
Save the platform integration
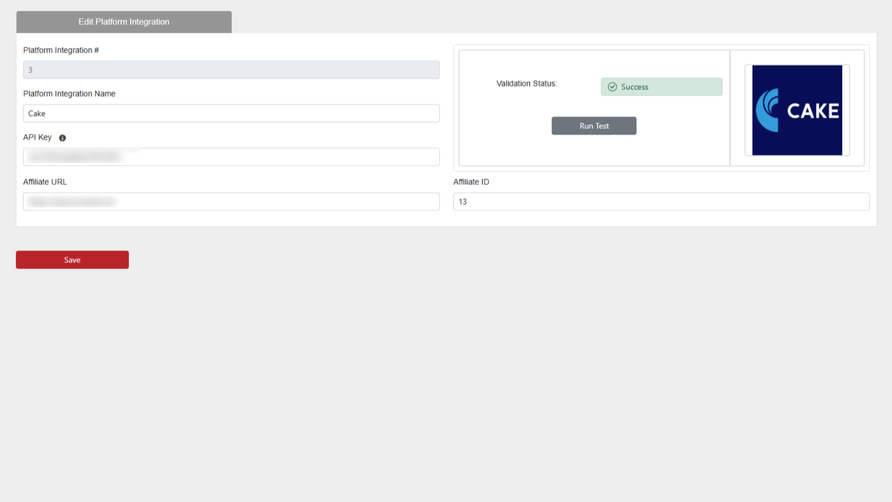tap(72, 260)
